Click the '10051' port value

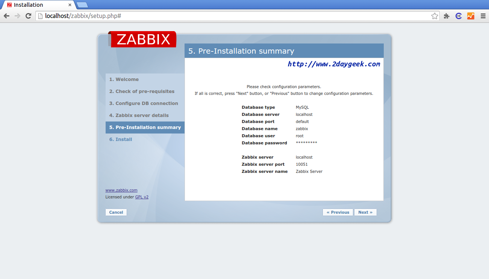[x=302, y=164]
